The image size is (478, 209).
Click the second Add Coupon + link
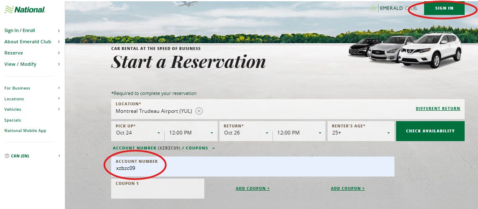tap(348, 188)
